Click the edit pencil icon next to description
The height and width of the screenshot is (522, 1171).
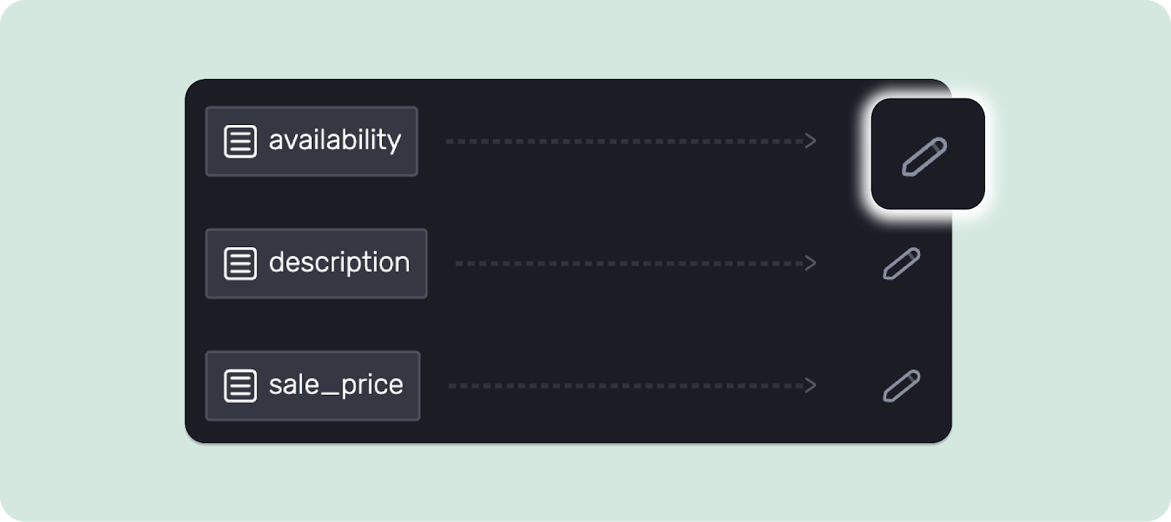[903, 263]
